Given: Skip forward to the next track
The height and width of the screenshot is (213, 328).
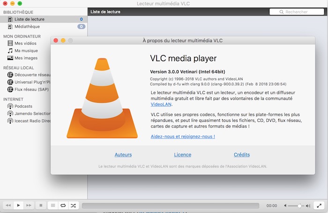Looking at the screenshot, I should pos(29,206).
